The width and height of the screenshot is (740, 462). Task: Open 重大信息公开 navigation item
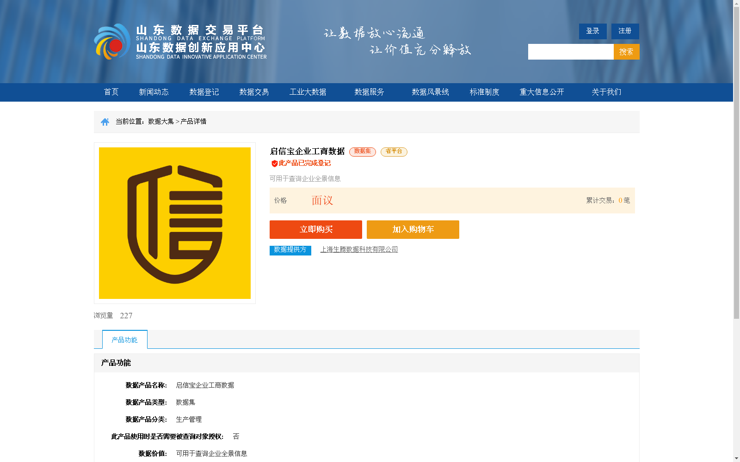click(x=542, y=92)
